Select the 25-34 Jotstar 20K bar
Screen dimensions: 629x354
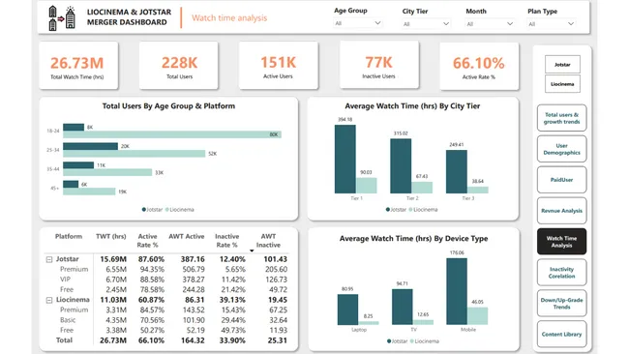pos(90,146)
